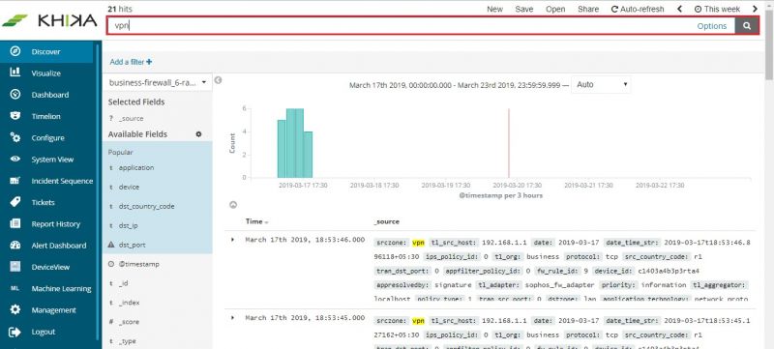Click the first histogram bar

(282, 148)
